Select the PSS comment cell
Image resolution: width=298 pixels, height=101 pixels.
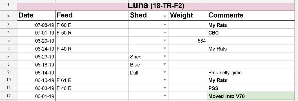point(250,88)
